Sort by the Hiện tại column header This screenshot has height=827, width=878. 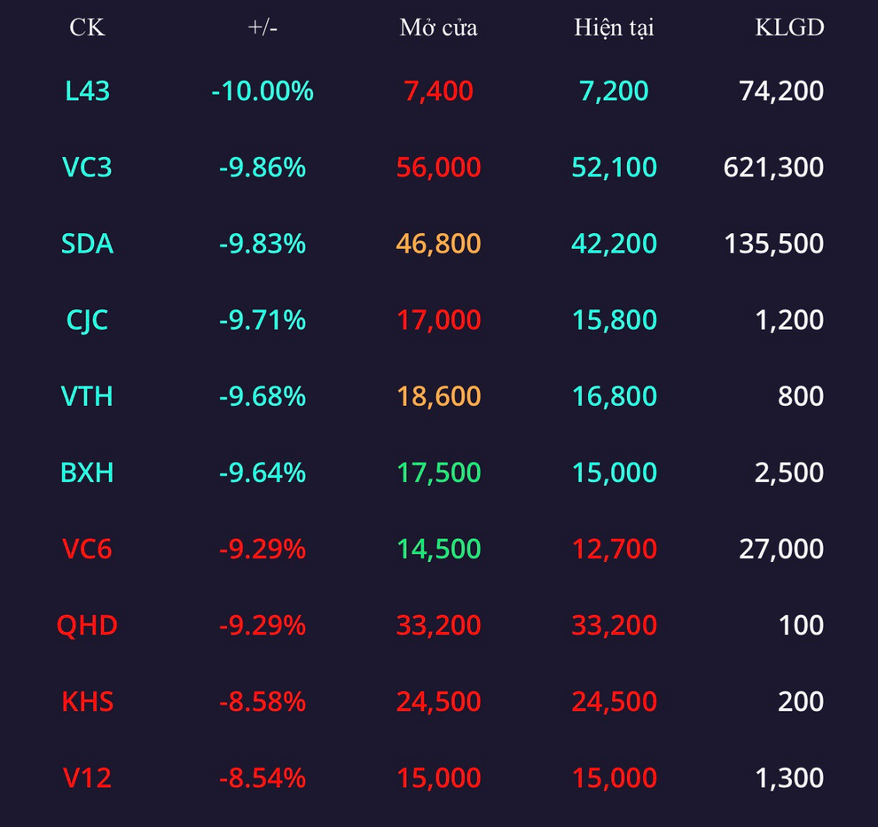click(615, 27)
